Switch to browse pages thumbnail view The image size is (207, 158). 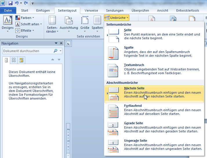(x=14, y=60)
